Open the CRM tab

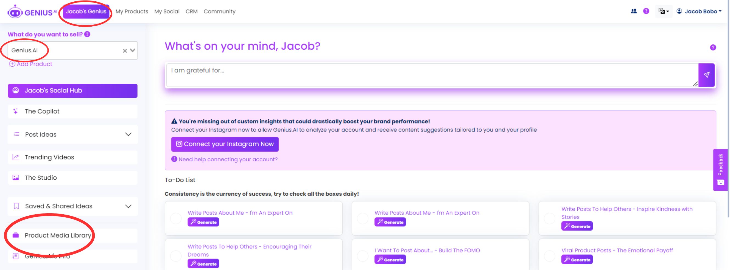[192, 11]
